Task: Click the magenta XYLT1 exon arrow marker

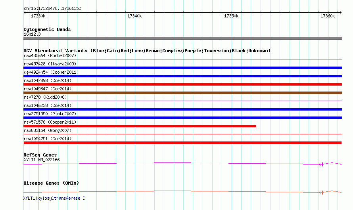Action: 322,164
